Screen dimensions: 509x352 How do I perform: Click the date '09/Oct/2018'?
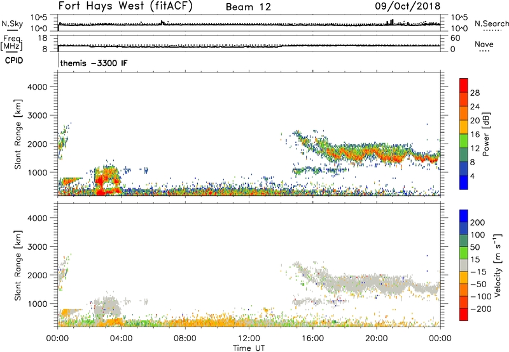[408, 6]
